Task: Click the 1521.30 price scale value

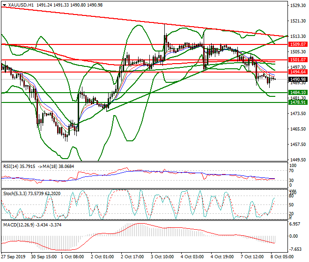Action: pos(298,21)
